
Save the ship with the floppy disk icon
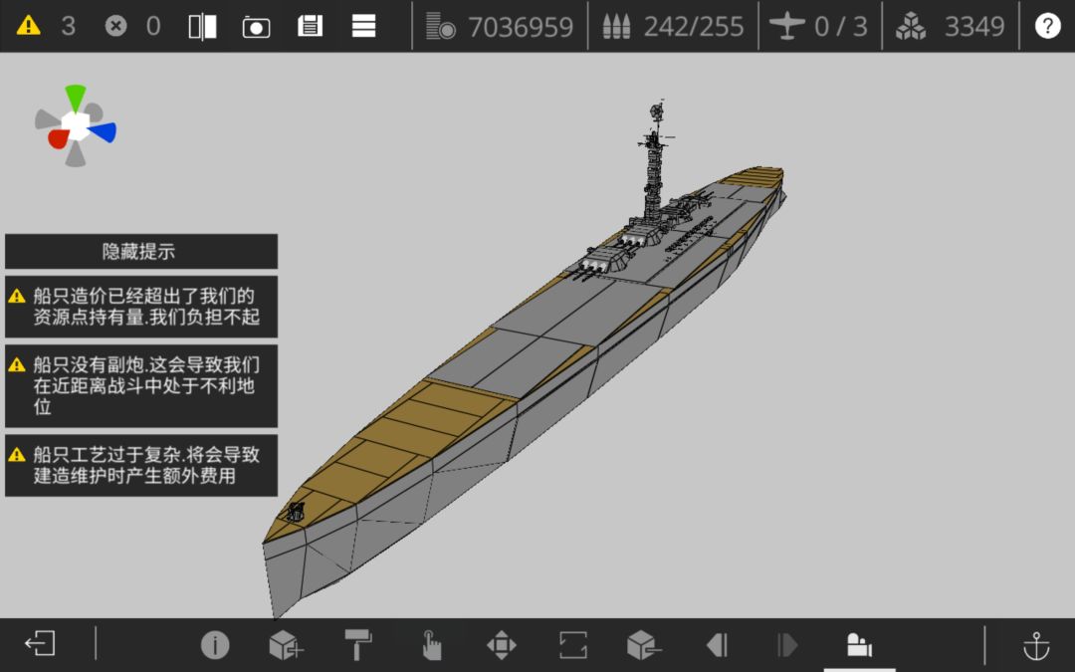(310, 26)
